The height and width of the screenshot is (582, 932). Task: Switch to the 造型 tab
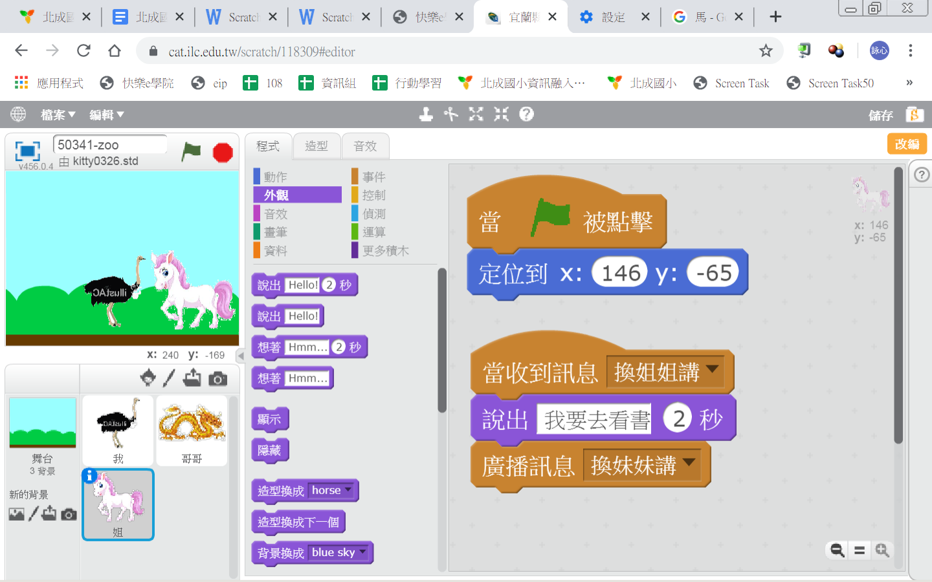point(316,146)
